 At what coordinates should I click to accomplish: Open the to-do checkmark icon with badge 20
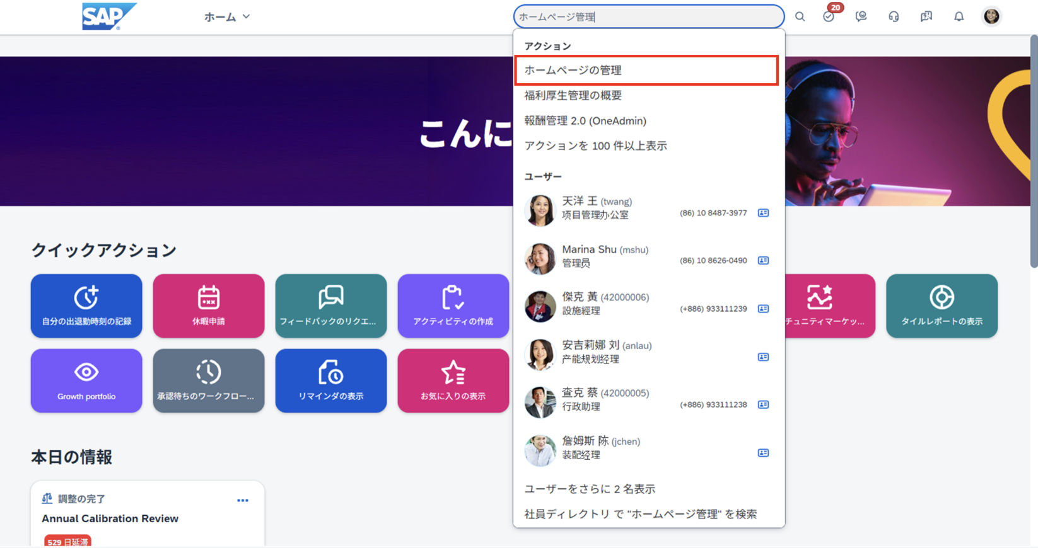tap(829, 17)
